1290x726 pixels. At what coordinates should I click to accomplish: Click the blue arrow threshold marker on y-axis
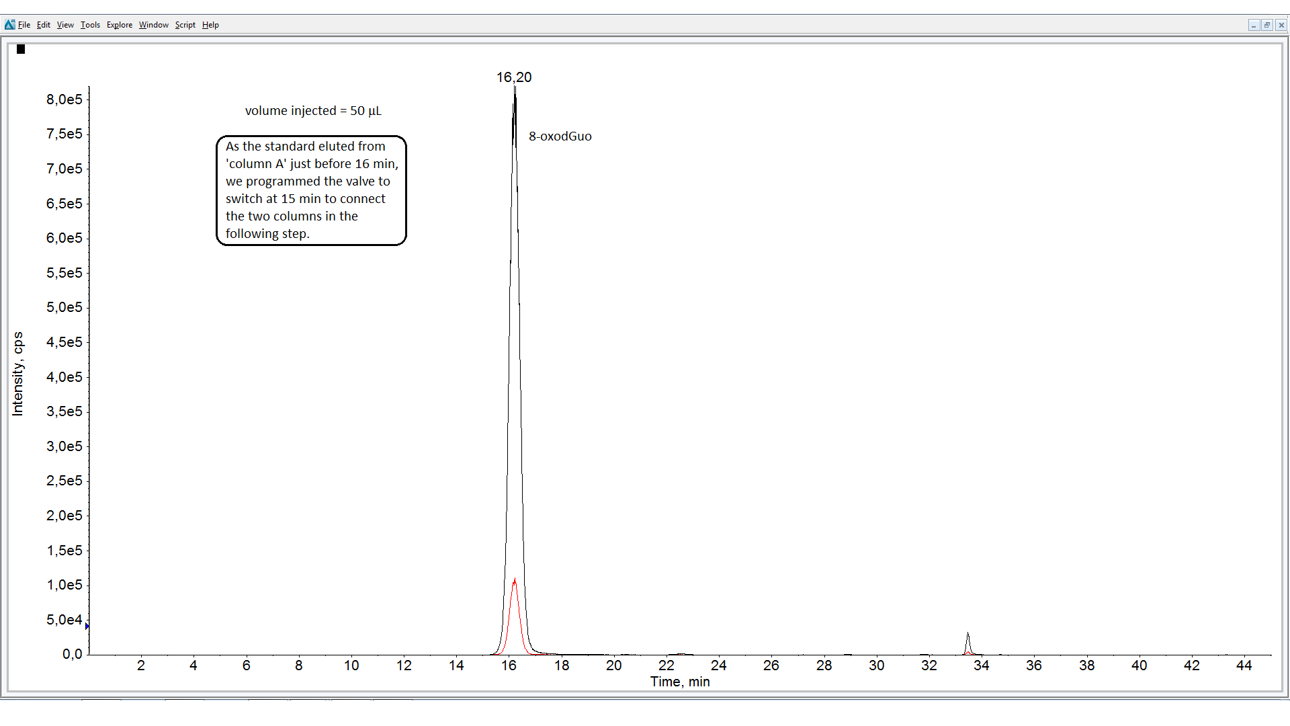pyautogui.click(x=87, y=627)
